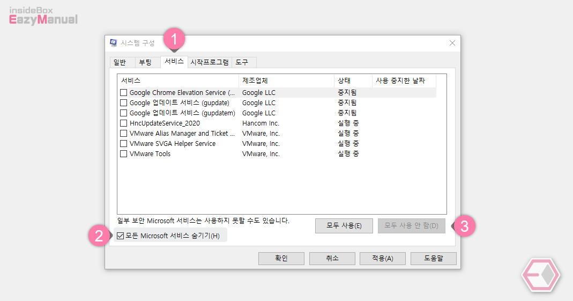Click 실행 중 status of VMware Tools
Image resolution: width=573 pixels, height=301 pixels.
pyautogui.click(x=348, y=154)
